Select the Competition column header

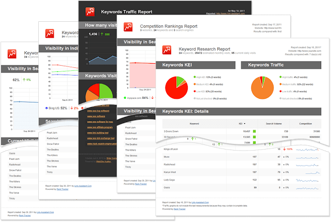[x=306, y=124]
